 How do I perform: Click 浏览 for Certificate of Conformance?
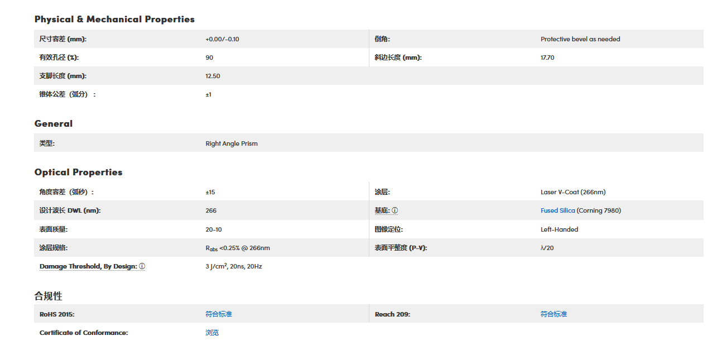(x=212, y=333)
